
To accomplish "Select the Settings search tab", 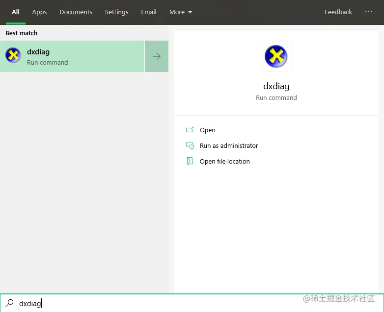I will pos(116,12).
